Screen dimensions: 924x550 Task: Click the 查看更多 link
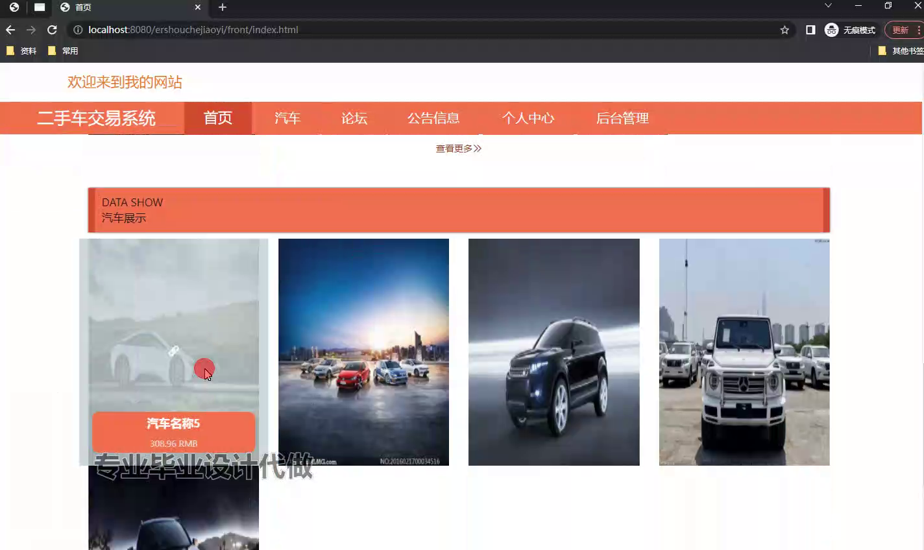[458, 149]
